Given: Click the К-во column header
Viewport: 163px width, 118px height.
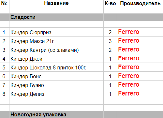Looking at the screenshot, I should [110, 3].
